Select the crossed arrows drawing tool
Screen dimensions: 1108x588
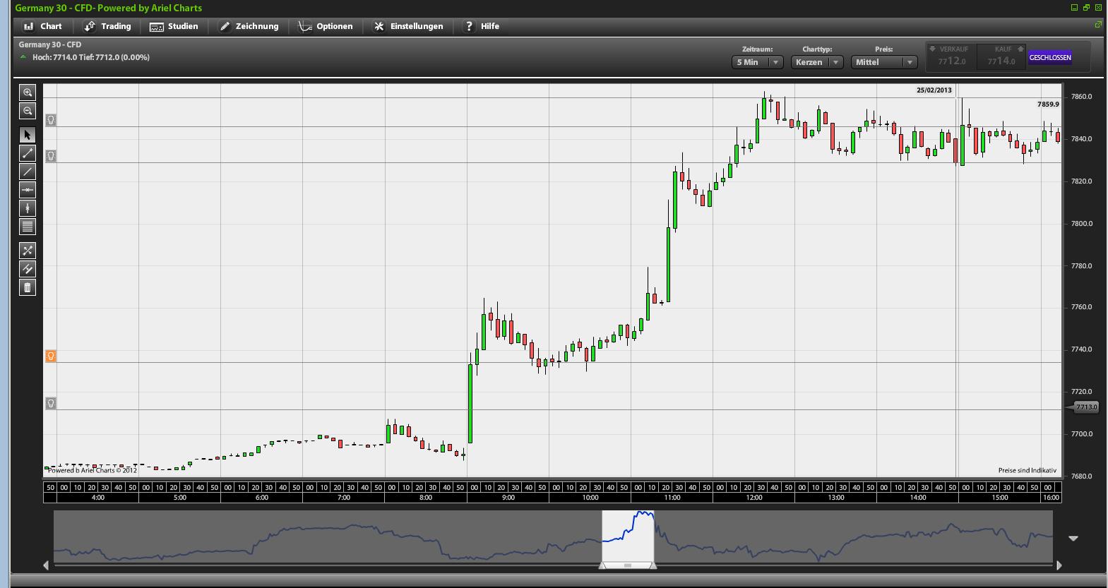(28, 251)
